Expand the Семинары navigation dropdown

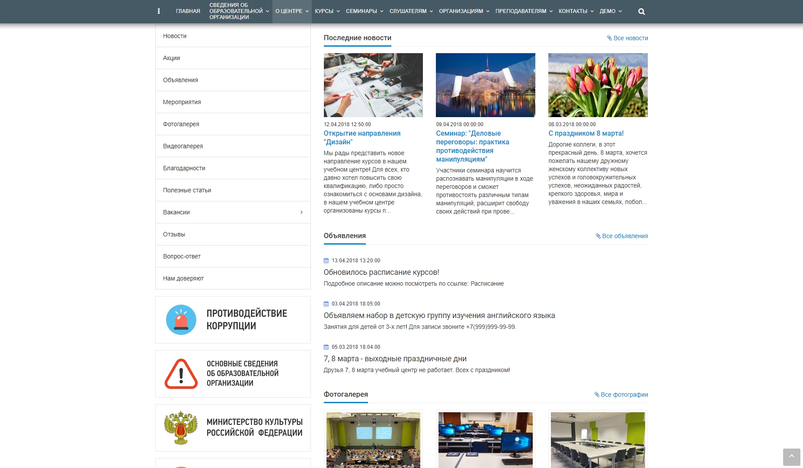(x=364, y=11)
